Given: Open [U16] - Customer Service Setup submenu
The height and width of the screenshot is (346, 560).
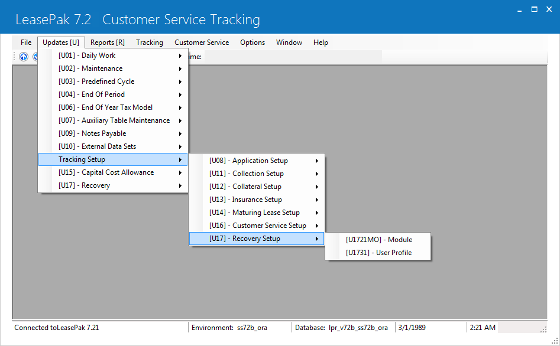Looking at the screenshot, I should point(257,226).
